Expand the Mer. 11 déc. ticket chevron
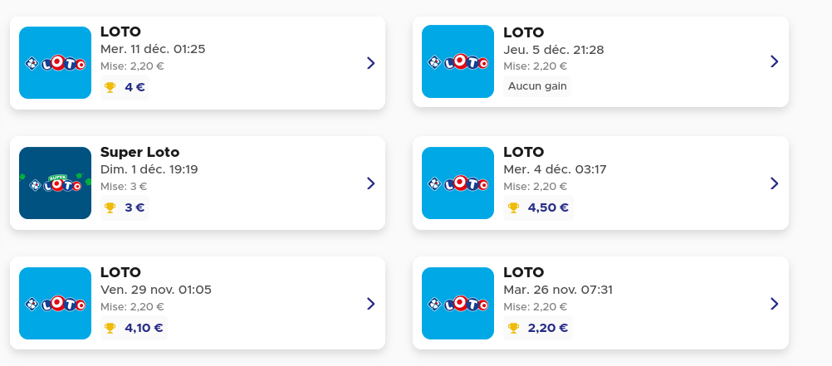 [x=370, y=63]
